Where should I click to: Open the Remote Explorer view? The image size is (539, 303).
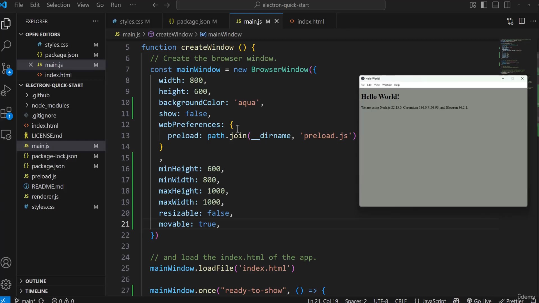tap(6, 135)
